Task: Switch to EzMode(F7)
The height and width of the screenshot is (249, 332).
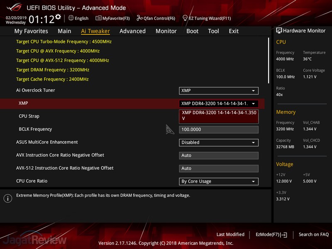Action: pos(271,234)
